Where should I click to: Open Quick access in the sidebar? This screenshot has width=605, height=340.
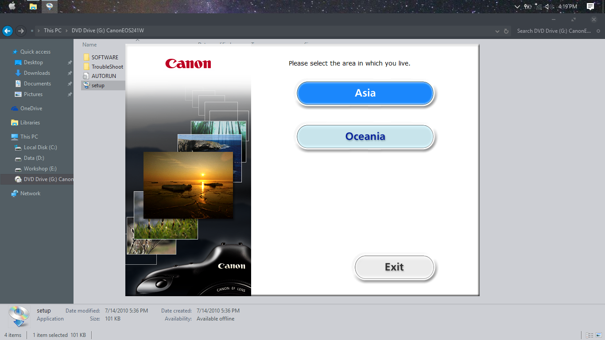pos(35,52)
